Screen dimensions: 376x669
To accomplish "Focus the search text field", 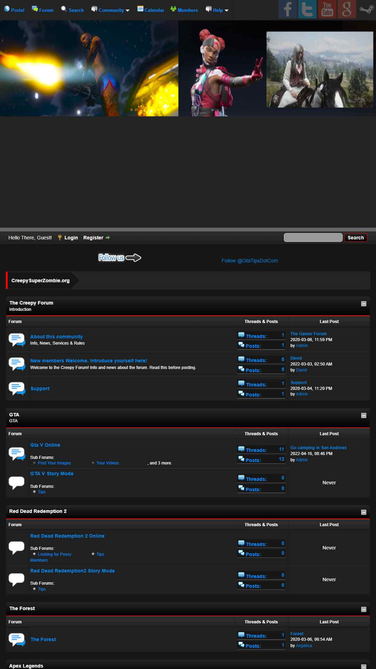I will [313, 238].
